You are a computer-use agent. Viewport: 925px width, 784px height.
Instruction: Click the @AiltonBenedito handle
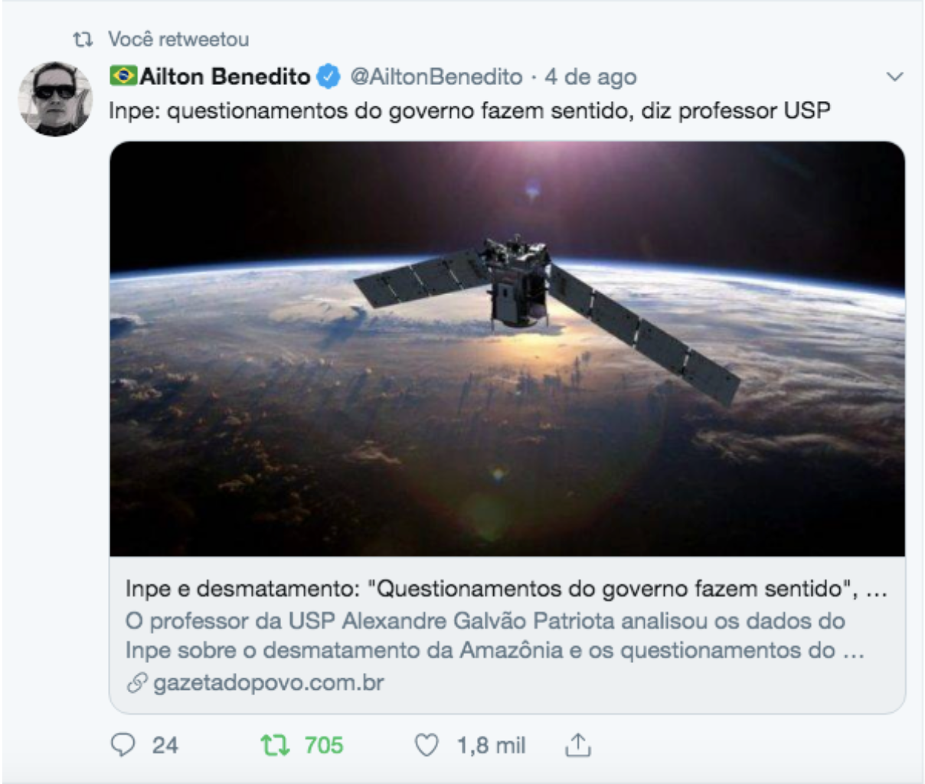436,77
